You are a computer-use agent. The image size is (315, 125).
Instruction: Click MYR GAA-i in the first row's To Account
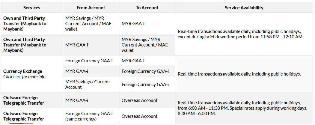tap(133, 23)
